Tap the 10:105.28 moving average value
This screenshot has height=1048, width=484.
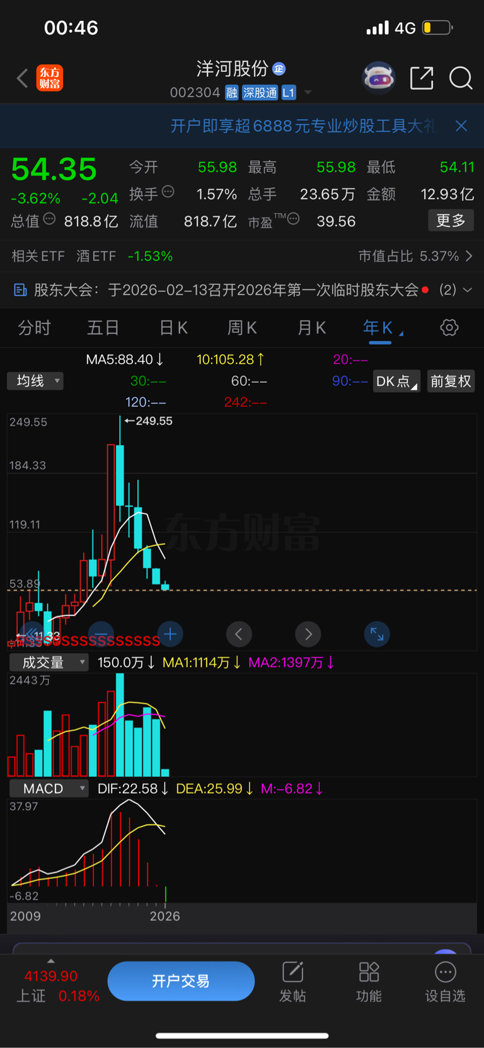[x=231, y=359]
